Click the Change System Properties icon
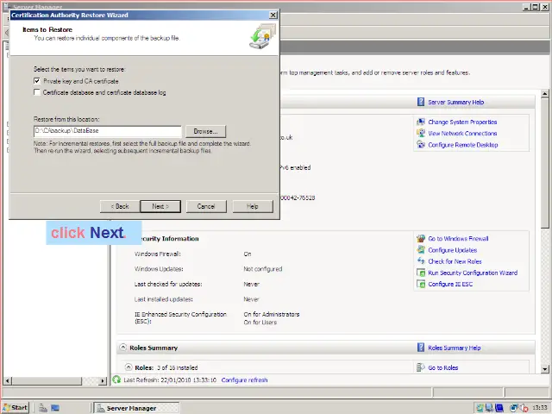This screenshot has height=414, width=552. pos(421,122)
